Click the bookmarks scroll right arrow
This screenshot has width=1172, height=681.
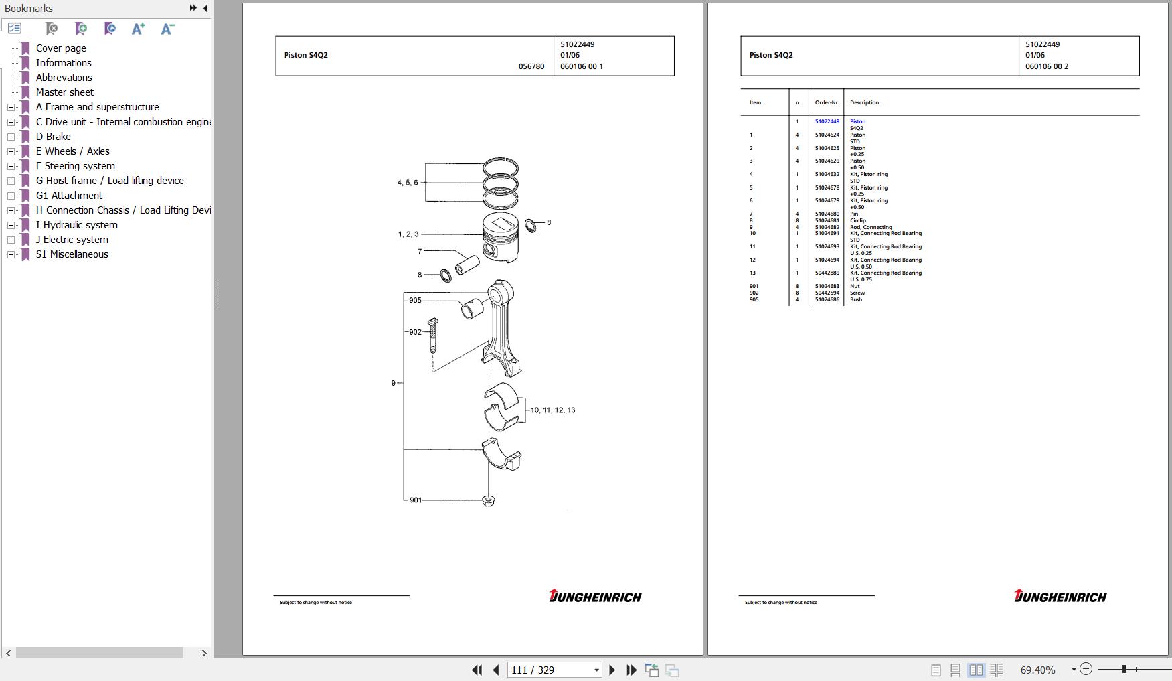point(204,653)
